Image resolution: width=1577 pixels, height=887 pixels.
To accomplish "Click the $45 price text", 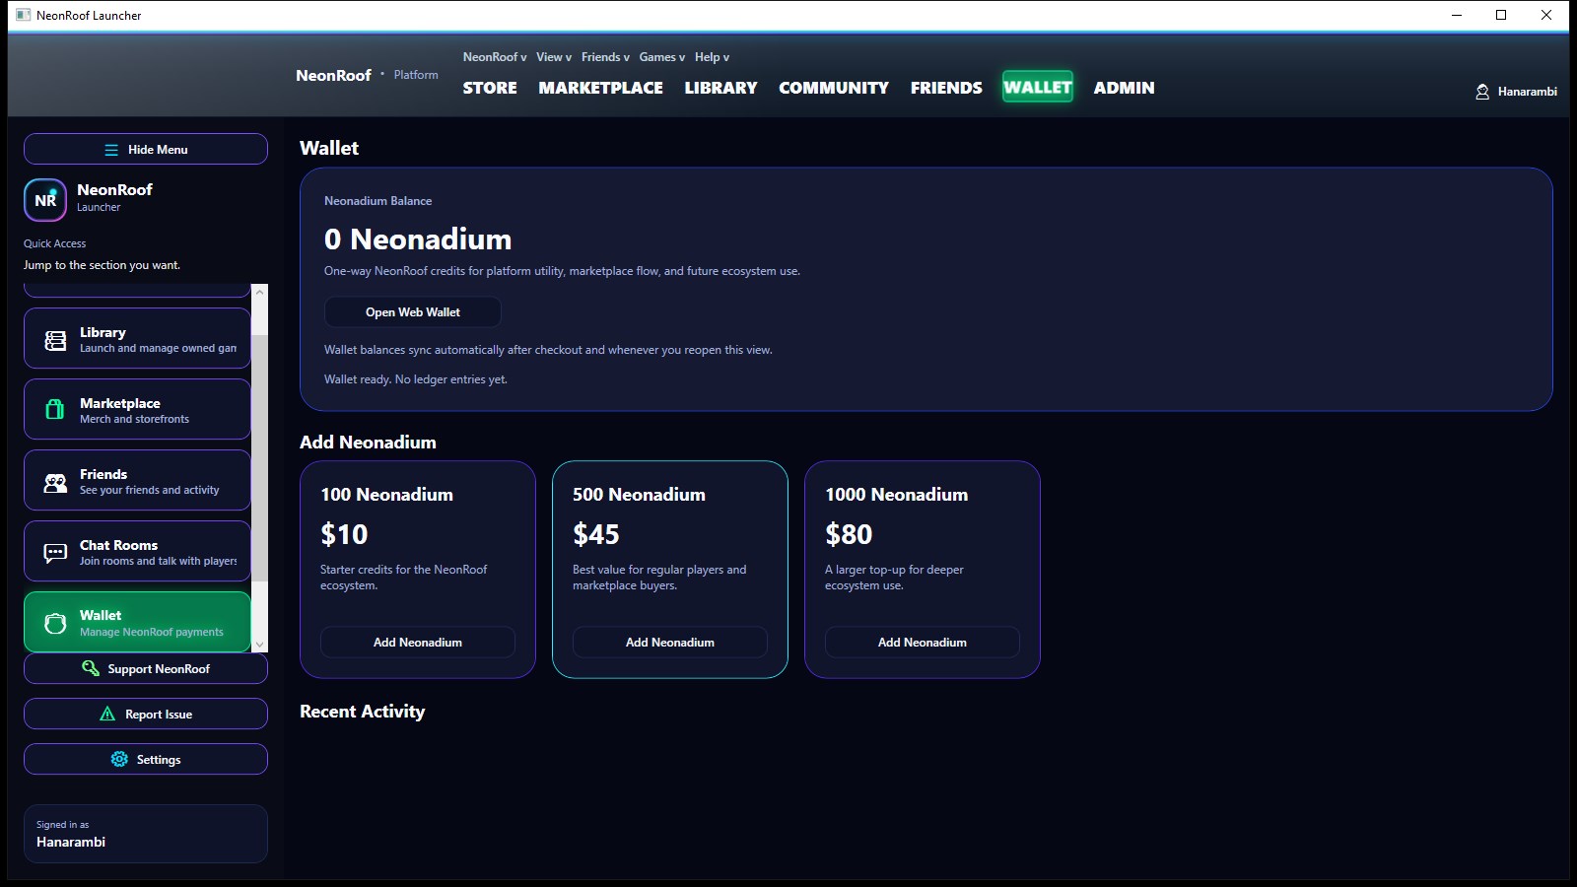I will click(596, 534).
